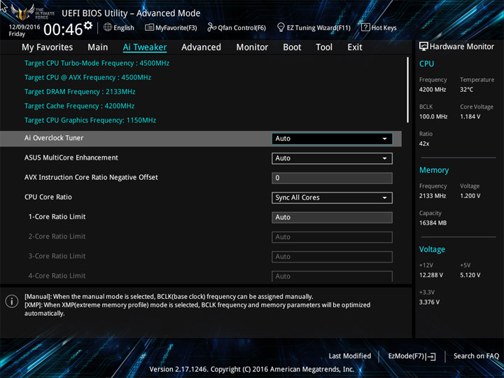Viewport: 504px width, 378px height.
Task: Click the settings gear next to clock
Action: tap(88, 25)
